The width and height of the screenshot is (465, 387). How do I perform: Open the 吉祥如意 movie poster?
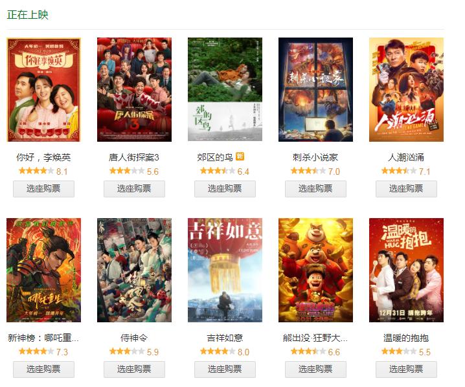[225, 271]
